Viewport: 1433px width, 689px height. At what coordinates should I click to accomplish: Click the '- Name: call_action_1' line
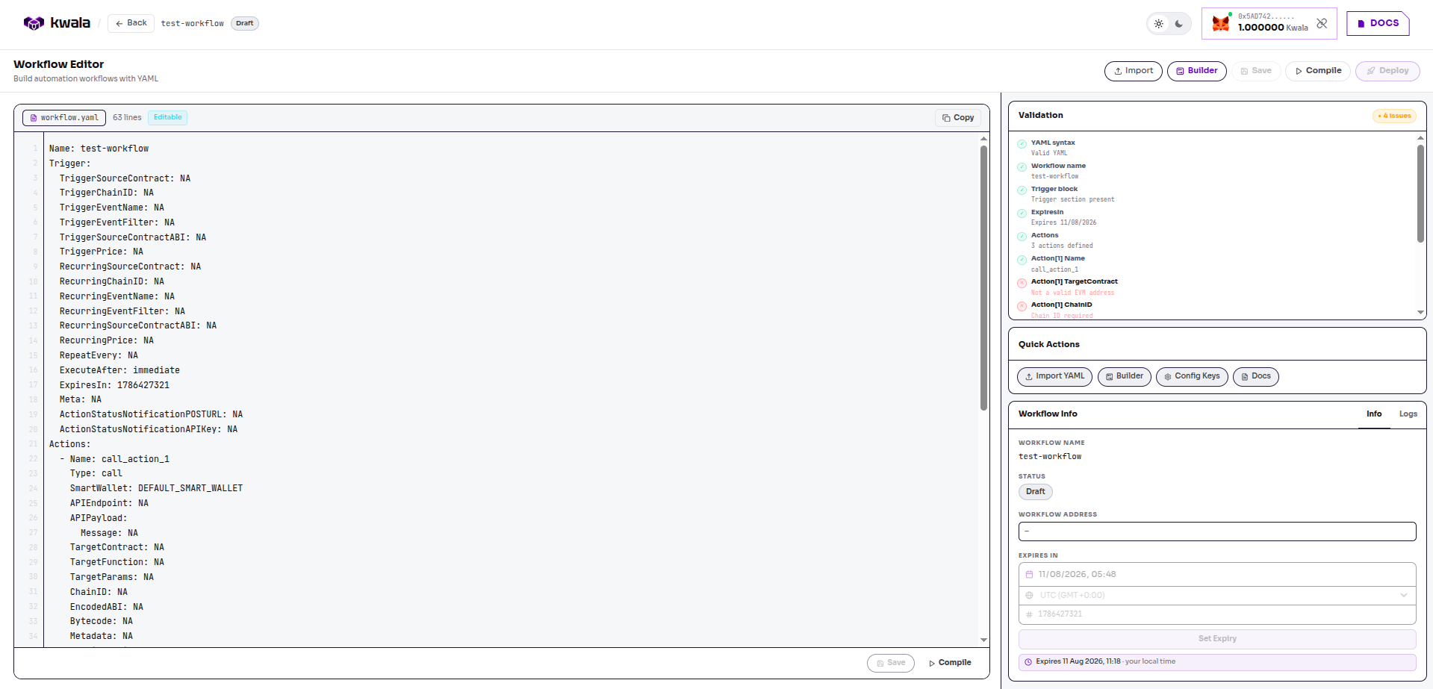114,459
